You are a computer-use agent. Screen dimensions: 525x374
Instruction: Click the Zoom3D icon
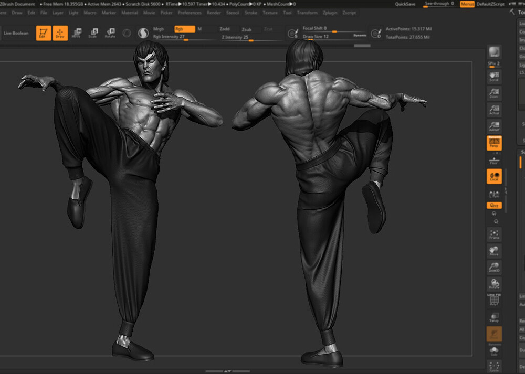pos(494,268)
